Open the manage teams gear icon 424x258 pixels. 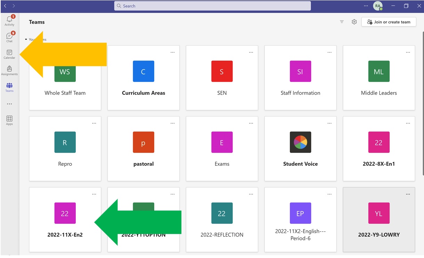354,22
